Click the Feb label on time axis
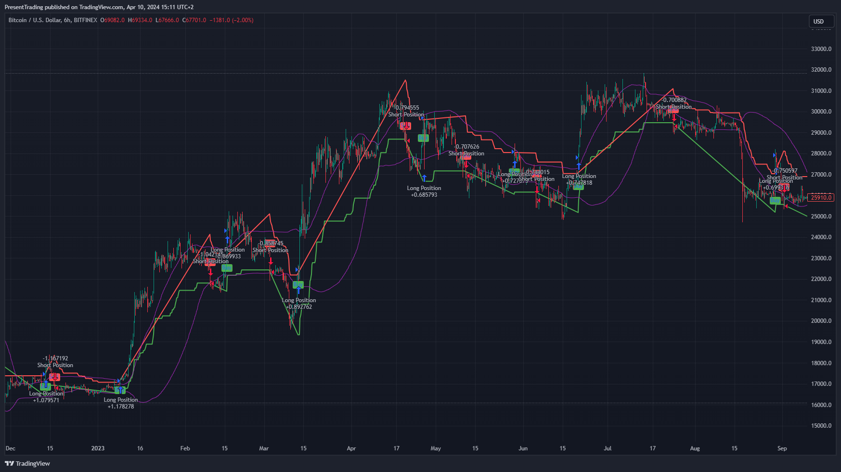Image resolution: width=841 pixels, height=472 pixels. pyautogui.click(x=185, y=448)
